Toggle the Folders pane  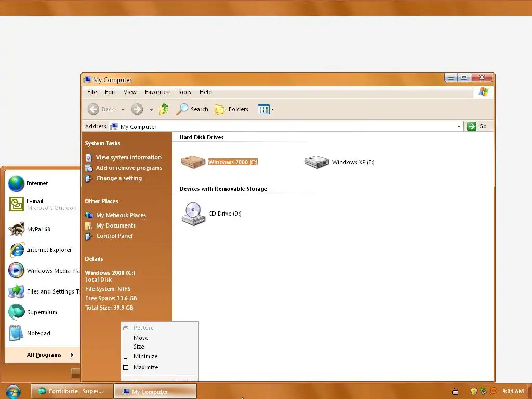(x=231, y=109)
